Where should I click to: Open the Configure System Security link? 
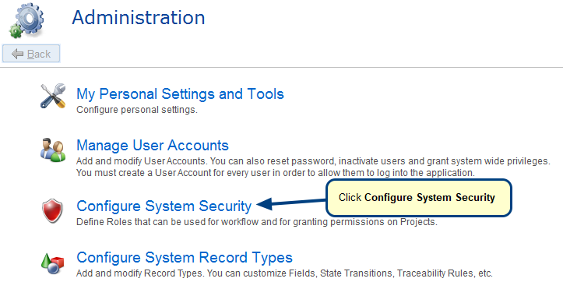coord(164,206)
